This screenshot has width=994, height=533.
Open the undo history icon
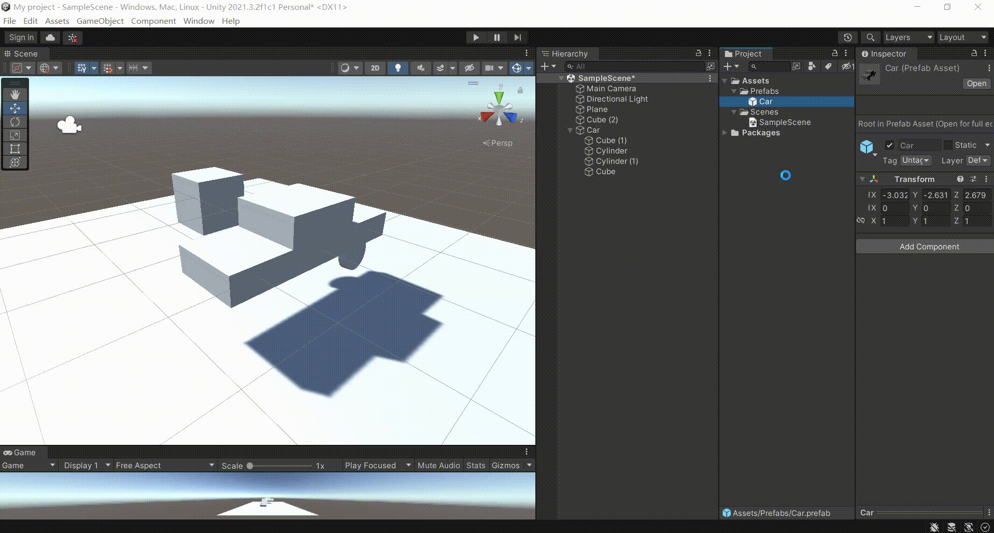848,37
